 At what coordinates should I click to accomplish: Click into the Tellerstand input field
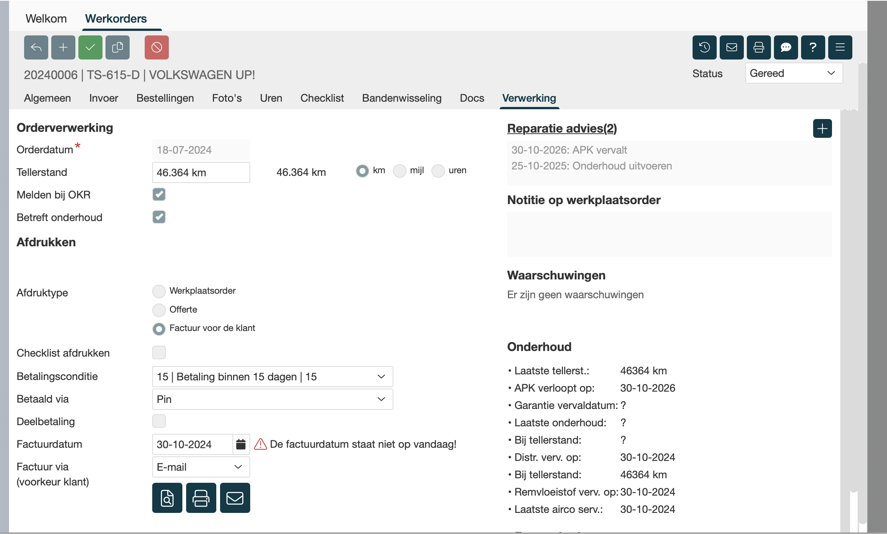201,172
